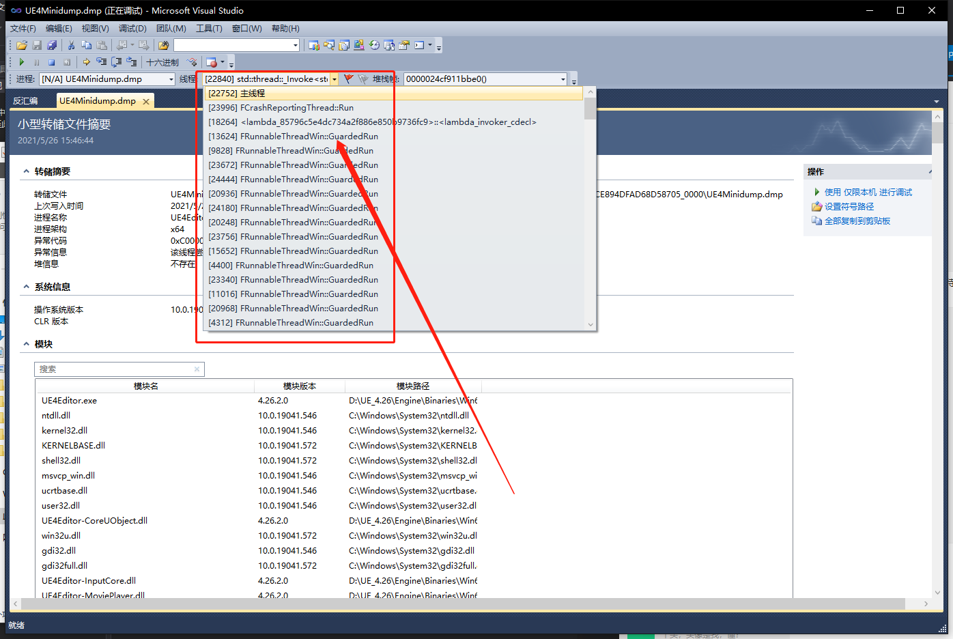Viewport: 953px width, 639px height.
Task: Click the Open File folder icon
Action: click(22, 45)
